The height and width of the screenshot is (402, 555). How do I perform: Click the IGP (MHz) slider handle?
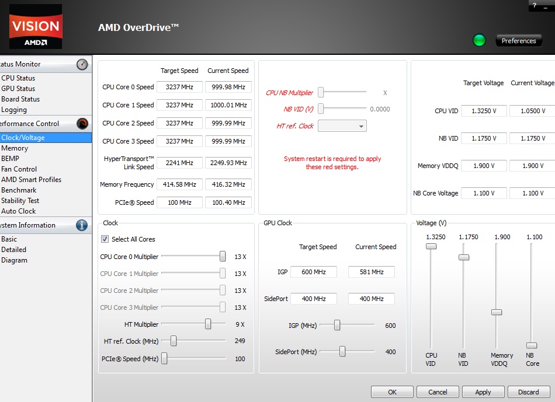coord(337,325)
